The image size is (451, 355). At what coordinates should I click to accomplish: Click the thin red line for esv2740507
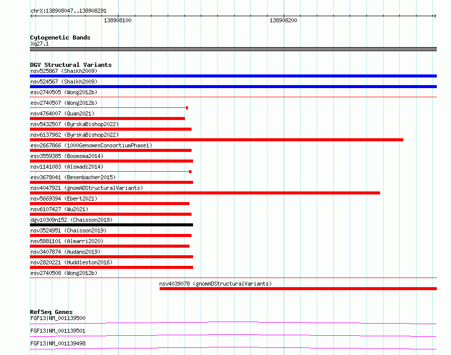click(109, 108)
